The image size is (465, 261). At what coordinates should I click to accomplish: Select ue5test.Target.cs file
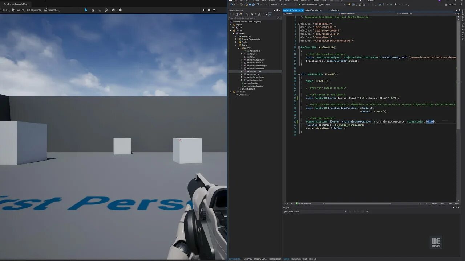251,83
